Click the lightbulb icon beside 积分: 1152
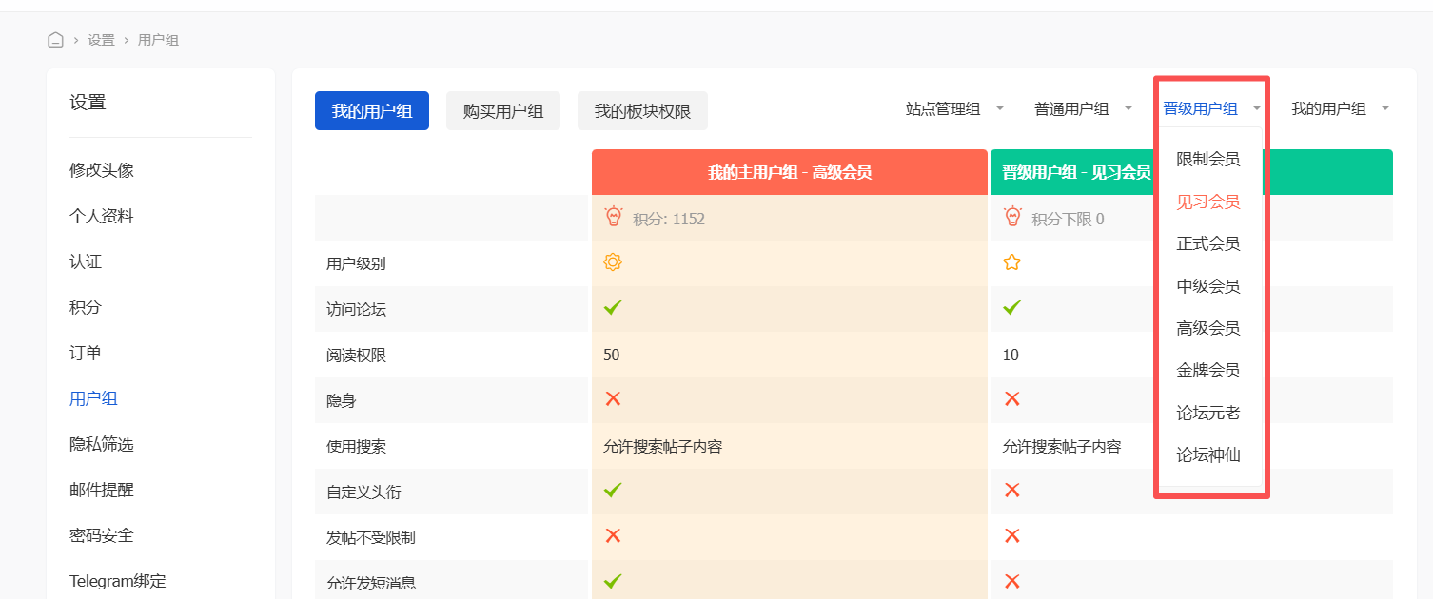The width and height of the screenshot is (1433, 599). (x=613, y=217)
